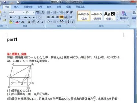The height and width of the screenshot is (103, 137).
Task: Decrease the paragraph indent
Action: [67, 13]
